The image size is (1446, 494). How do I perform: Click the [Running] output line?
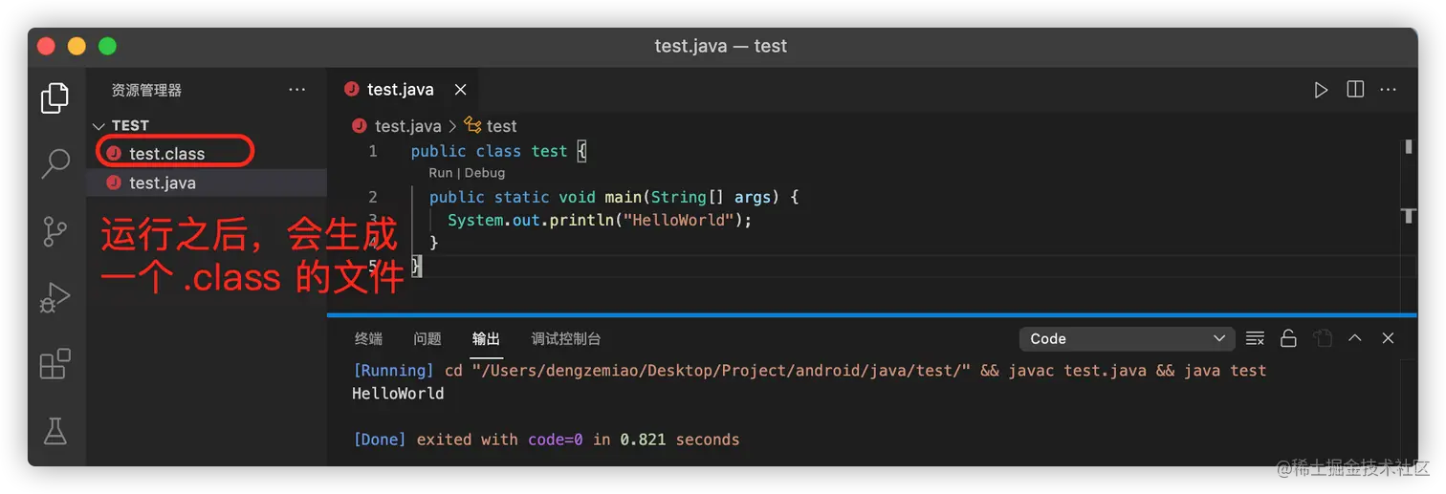(809, 370)
